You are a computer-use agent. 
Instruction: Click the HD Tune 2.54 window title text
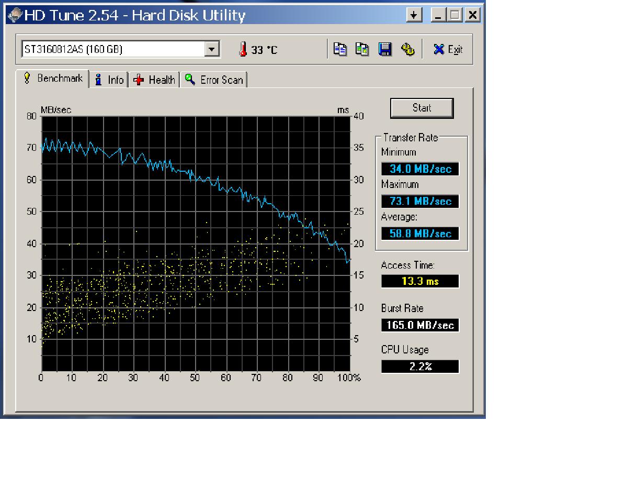click(135, 15)
